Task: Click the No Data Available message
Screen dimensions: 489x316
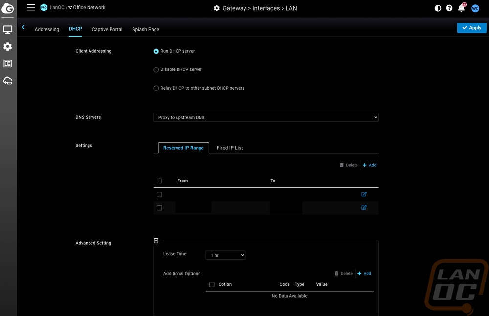Action: (x=289, y=296)
